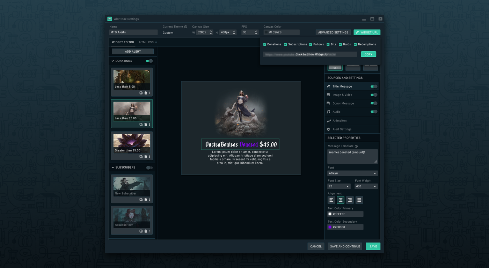The width and height of the screenshot is (489, 268).
Task: Uncheck the Raids checkbox
Action: (341, 44)
